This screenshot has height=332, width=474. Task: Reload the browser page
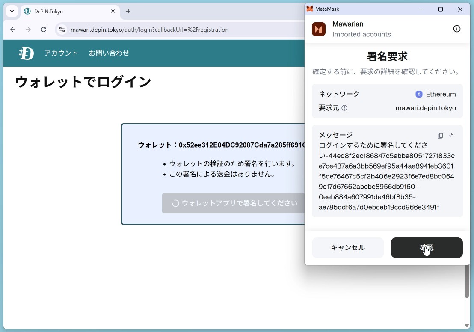pyautogui.click(x=44, y=30)
